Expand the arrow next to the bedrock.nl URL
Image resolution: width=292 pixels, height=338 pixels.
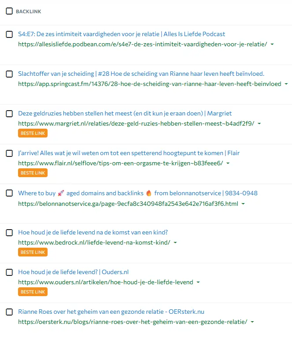[175, 243]
